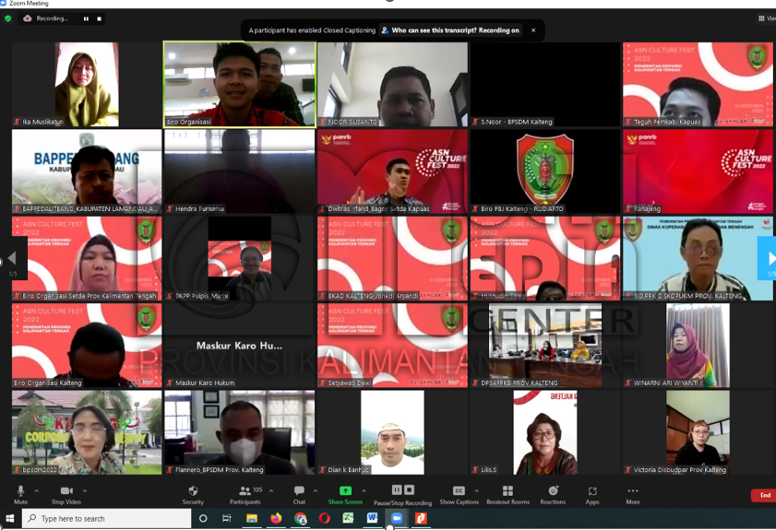The image size is (776, 530).
Task: Dismiss the closed captioning notification
Action: click(533, 30)
